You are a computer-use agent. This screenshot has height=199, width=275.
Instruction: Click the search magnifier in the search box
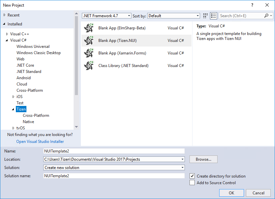pyautogui.click(x=266, y=16)
